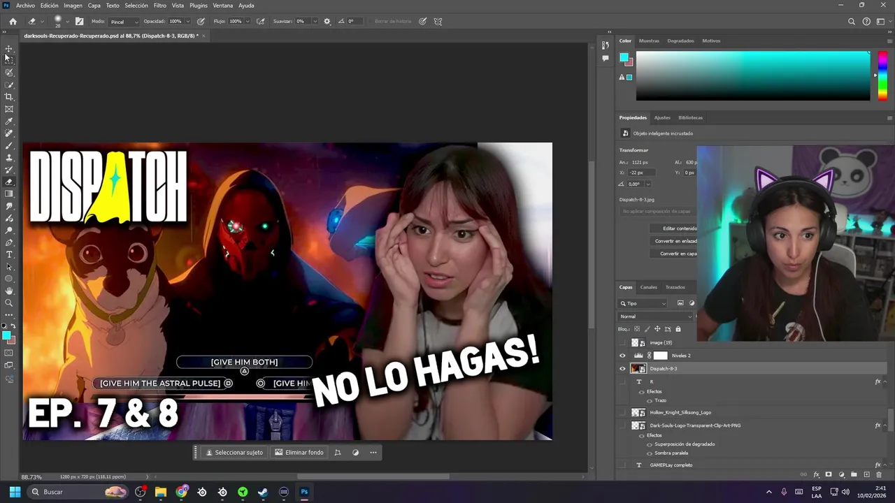Toggle Superposición de degradado effect visibility
The height and width of the screenshot is (503, 895).
tap(650, 444)
